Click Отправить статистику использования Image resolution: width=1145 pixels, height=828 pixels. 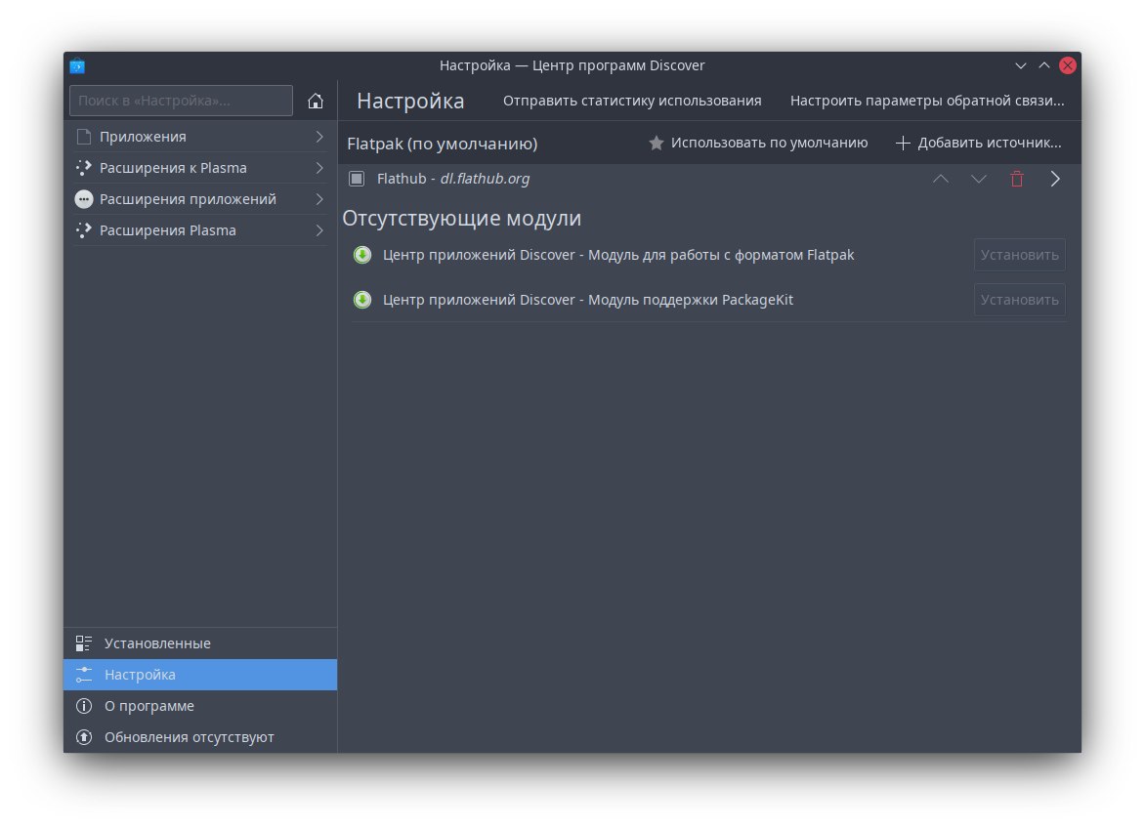tap(632, 101)
